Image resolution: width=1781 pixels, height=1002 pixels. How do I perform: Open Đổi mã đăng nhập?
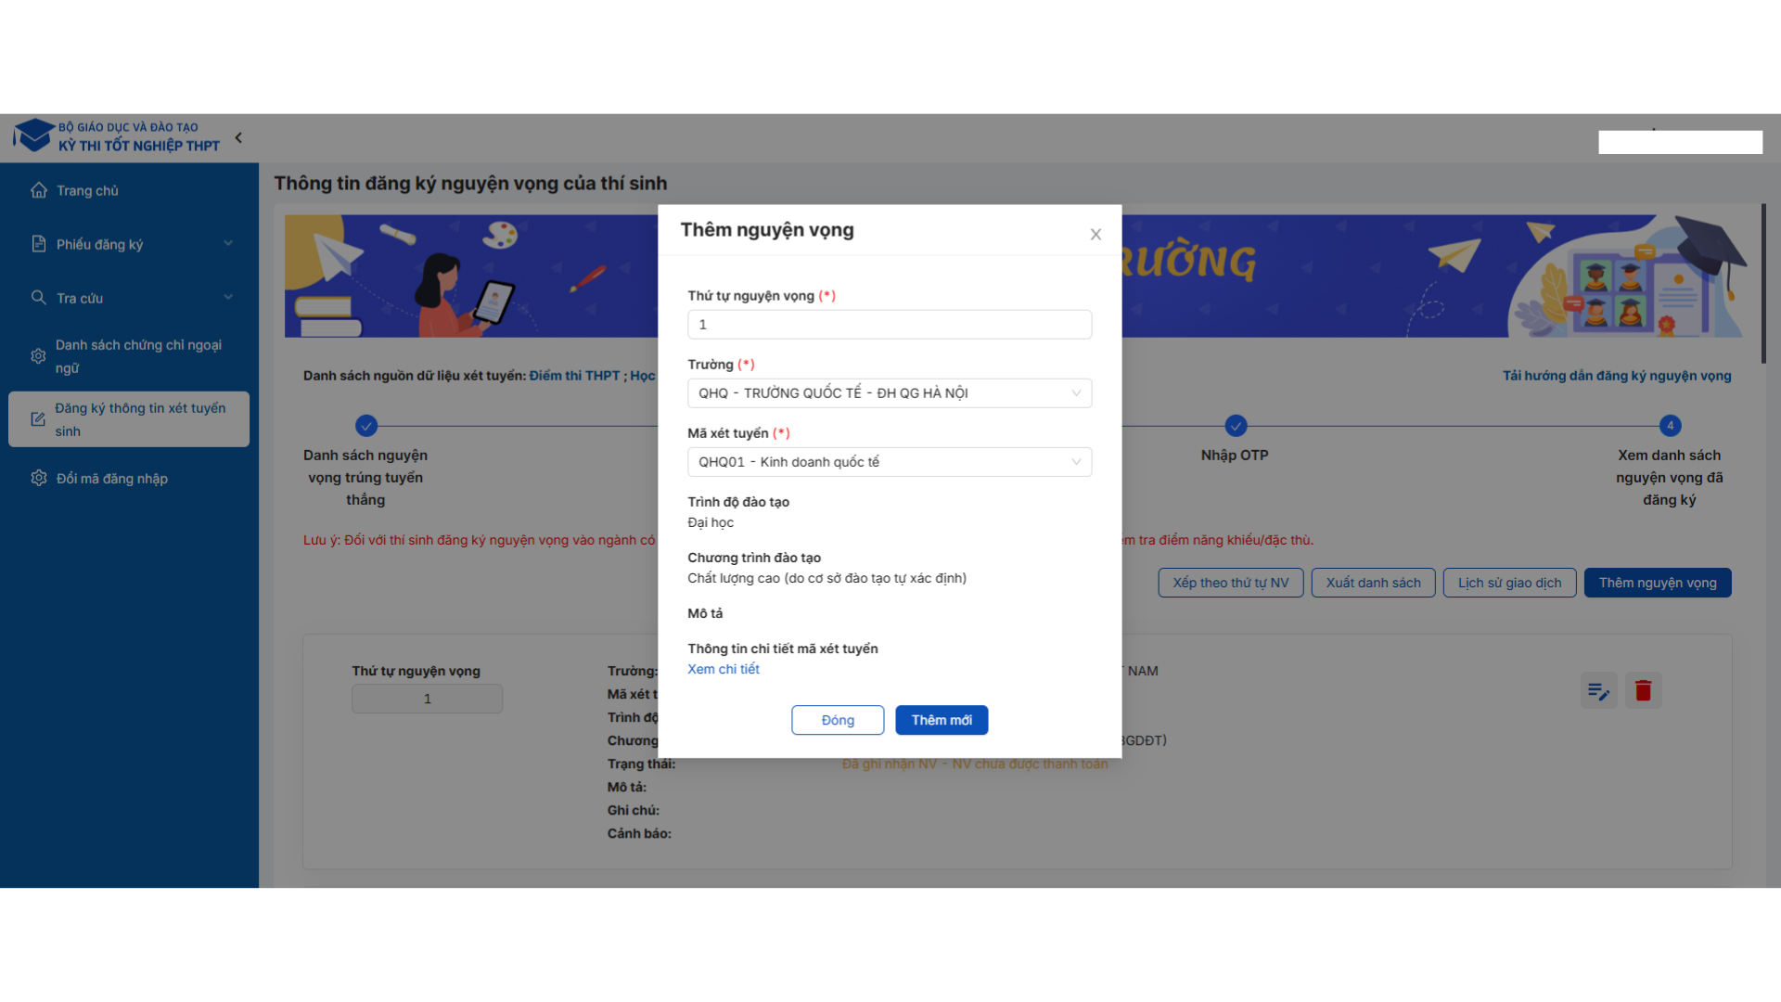[x=129, y=478]
